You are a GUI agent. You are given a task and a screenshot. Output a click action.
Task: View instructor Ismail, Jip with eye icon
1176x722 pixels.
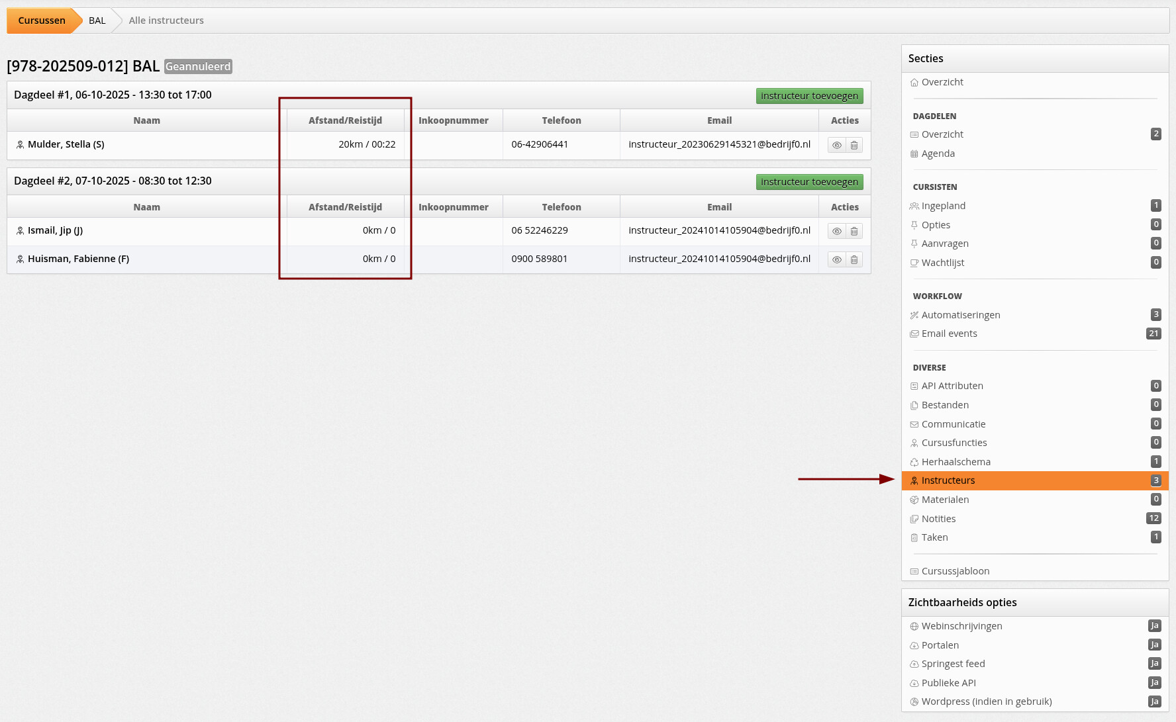click(836, 232)
